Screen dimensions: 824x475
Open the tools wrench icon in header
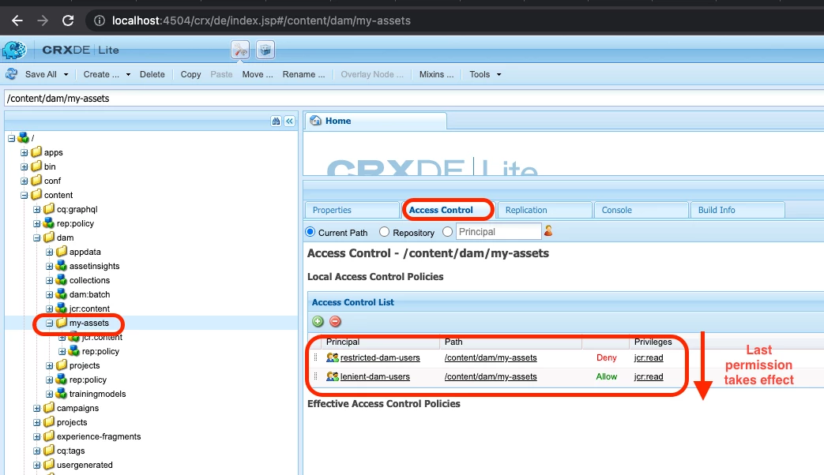click(240, 50)
